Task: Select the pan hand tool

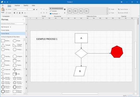Action: click(65, 9)
